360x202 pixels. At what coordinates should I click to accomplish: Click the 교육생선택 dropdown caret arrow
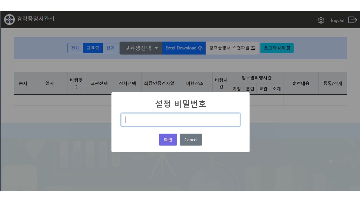click(156, 48)
